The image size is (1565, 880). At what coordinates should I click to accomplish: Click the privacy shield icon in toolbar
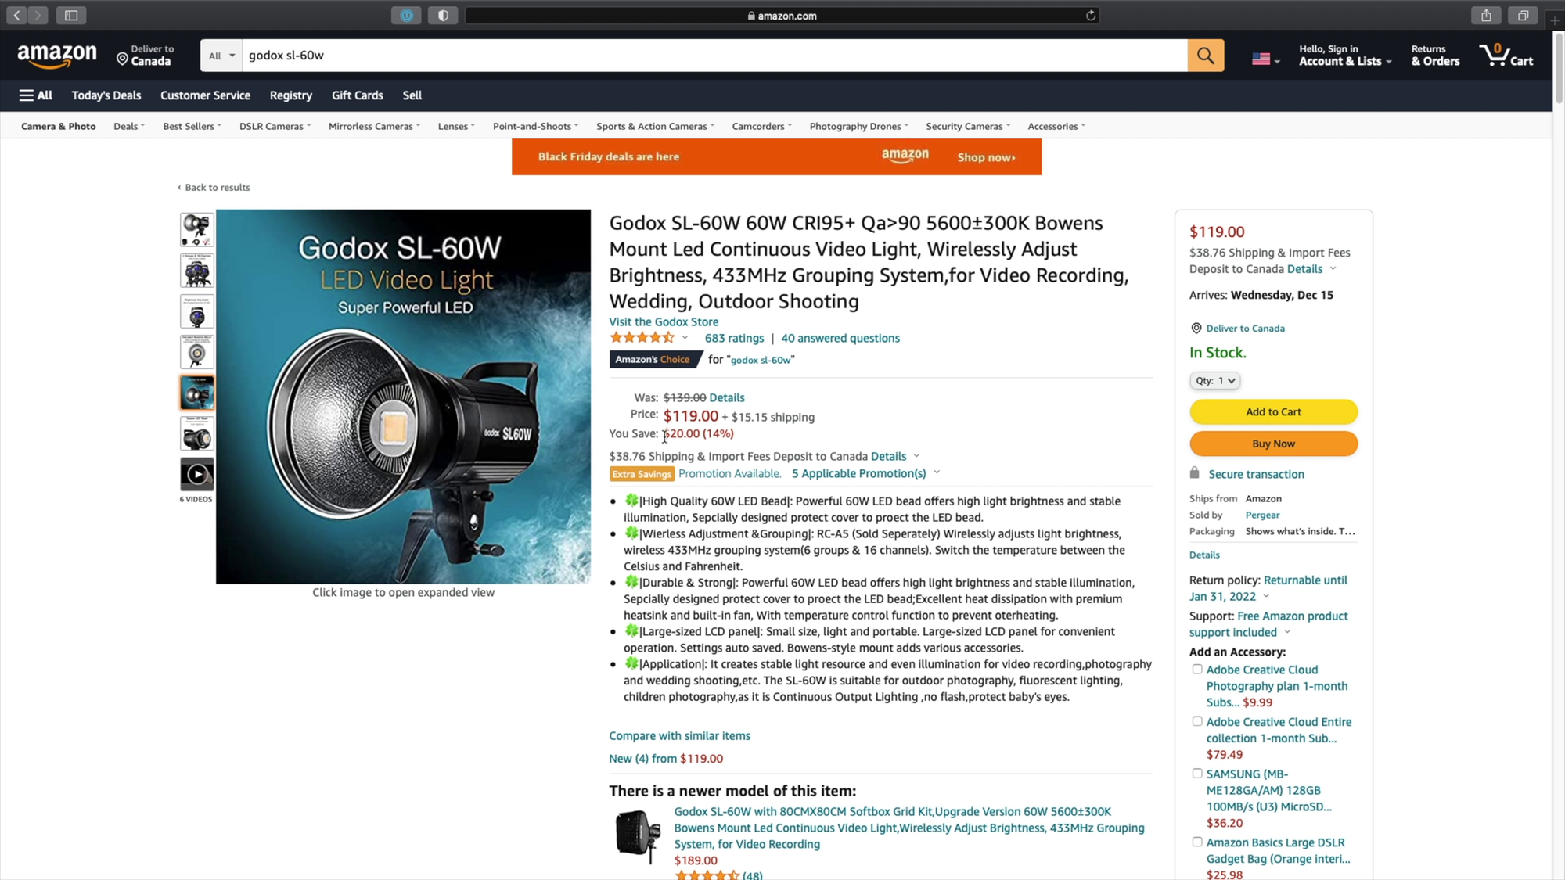pos(443,16)
